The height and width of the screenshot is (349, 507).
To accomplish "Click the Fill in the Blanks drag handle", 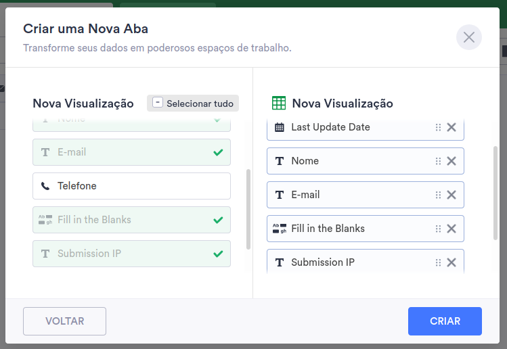I will click(438, 229).
